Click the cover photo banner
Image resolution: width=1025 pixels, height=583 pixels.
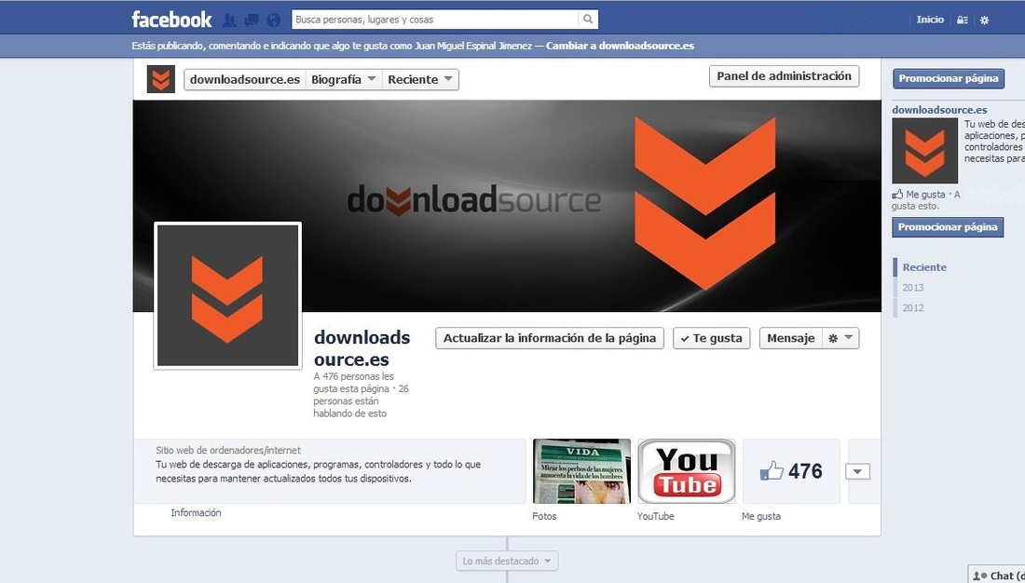(507, 206)
